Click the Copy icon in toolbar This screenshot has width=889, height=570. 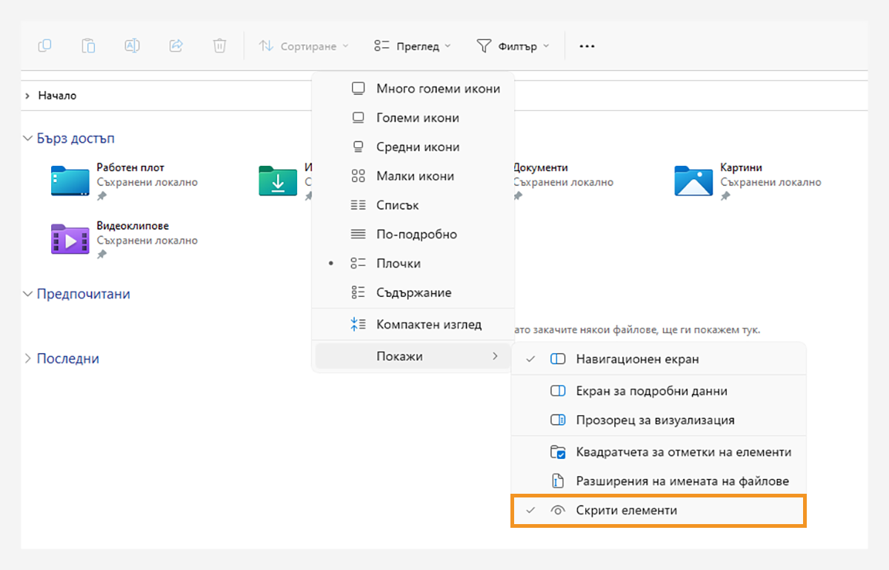[44, 46]
